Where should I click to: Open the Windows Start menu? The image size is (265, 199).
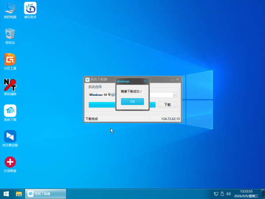(x=6, y=194)
